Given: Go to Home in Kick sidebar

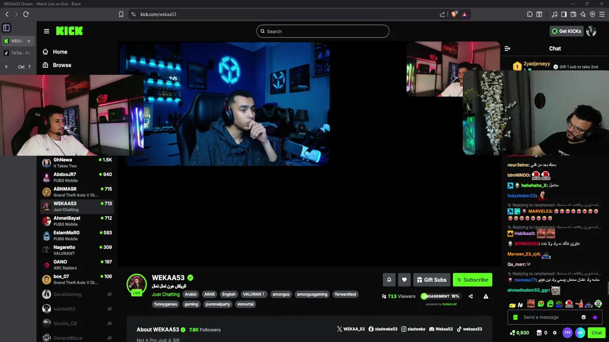Looking at the screenshot, I should (x=55, y=52).
